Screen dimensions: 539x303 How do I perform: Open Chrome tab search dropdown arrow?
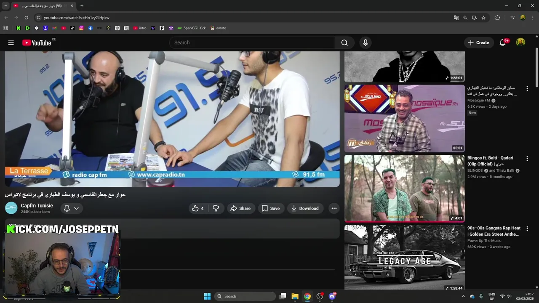(x=5, y=6)
